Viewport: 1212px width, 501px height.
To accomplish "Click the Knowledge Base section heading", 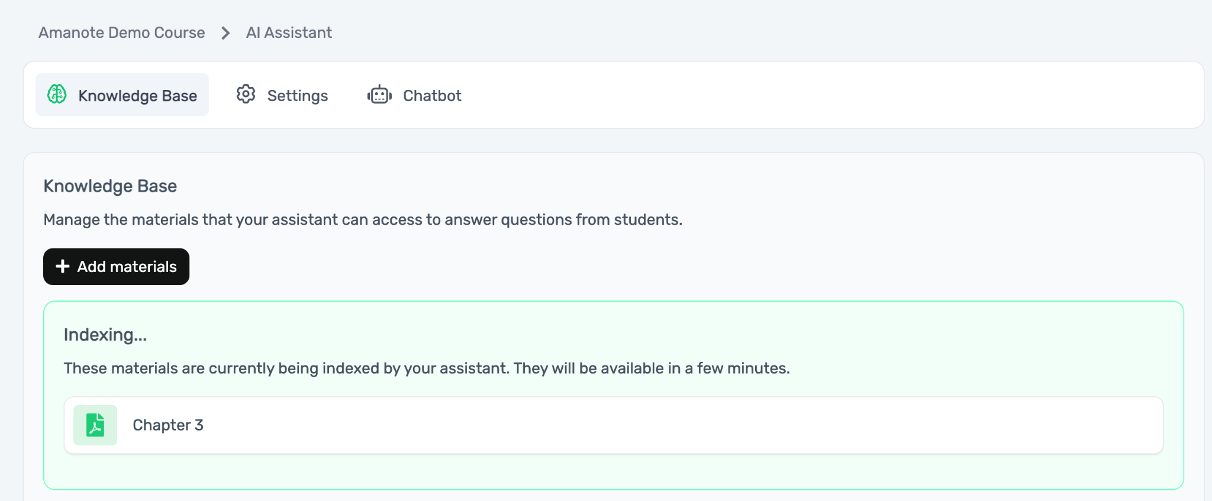I will point(110,186).
